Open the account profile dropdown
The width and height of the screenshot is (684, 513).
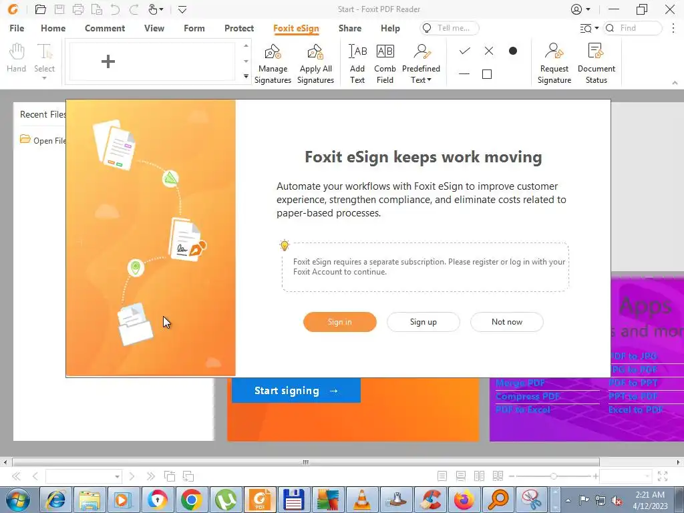pyautogui.click(x=580, y=9)
